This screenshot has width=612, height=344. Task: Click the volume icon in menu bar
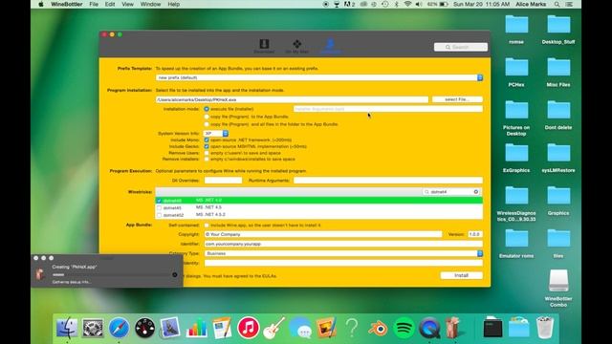[419, 4]
